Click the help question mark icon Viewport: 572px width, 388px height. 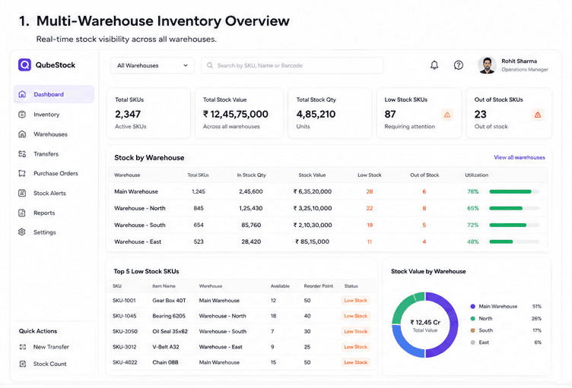coord(459,65)
